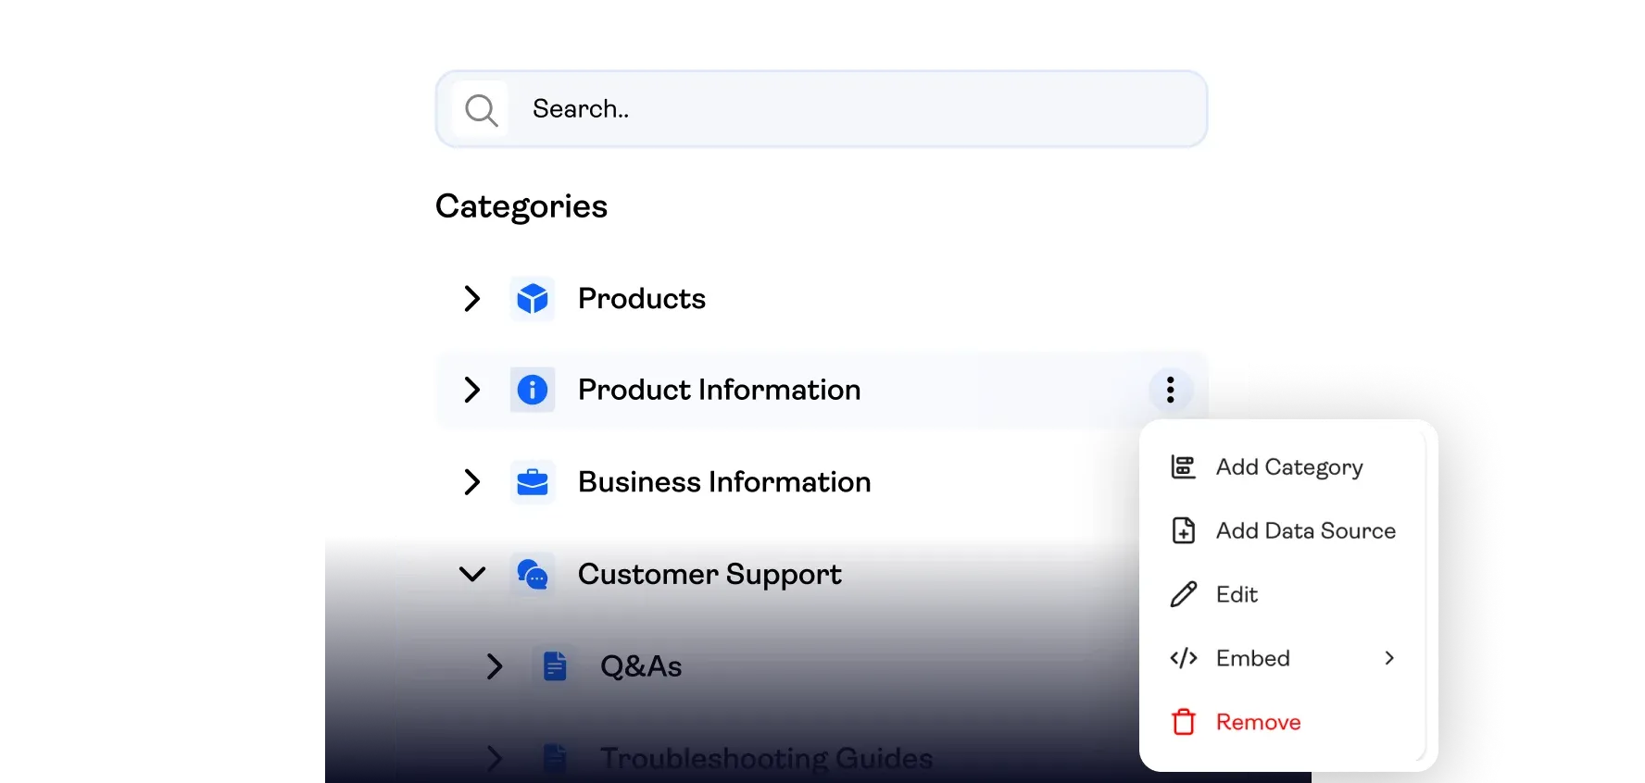
Task: Collapse the Customer Support category
Action: 472,575
